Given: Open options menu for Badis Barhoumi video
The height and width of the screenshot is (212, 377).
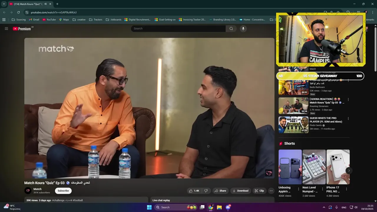Looking at the screenshot, I should click(348, 80).
